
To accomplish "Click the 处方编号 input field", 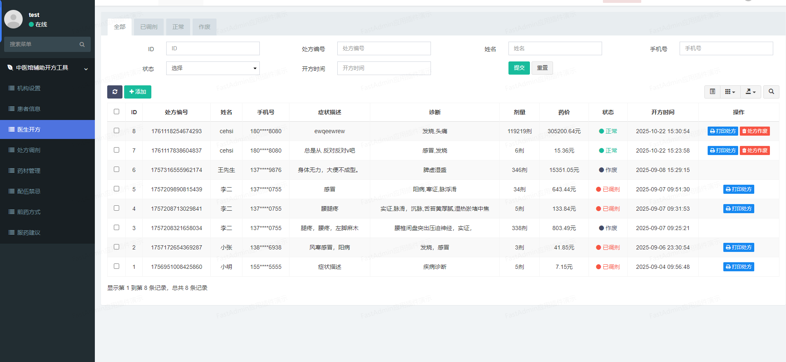I will [x=384, y=48].
